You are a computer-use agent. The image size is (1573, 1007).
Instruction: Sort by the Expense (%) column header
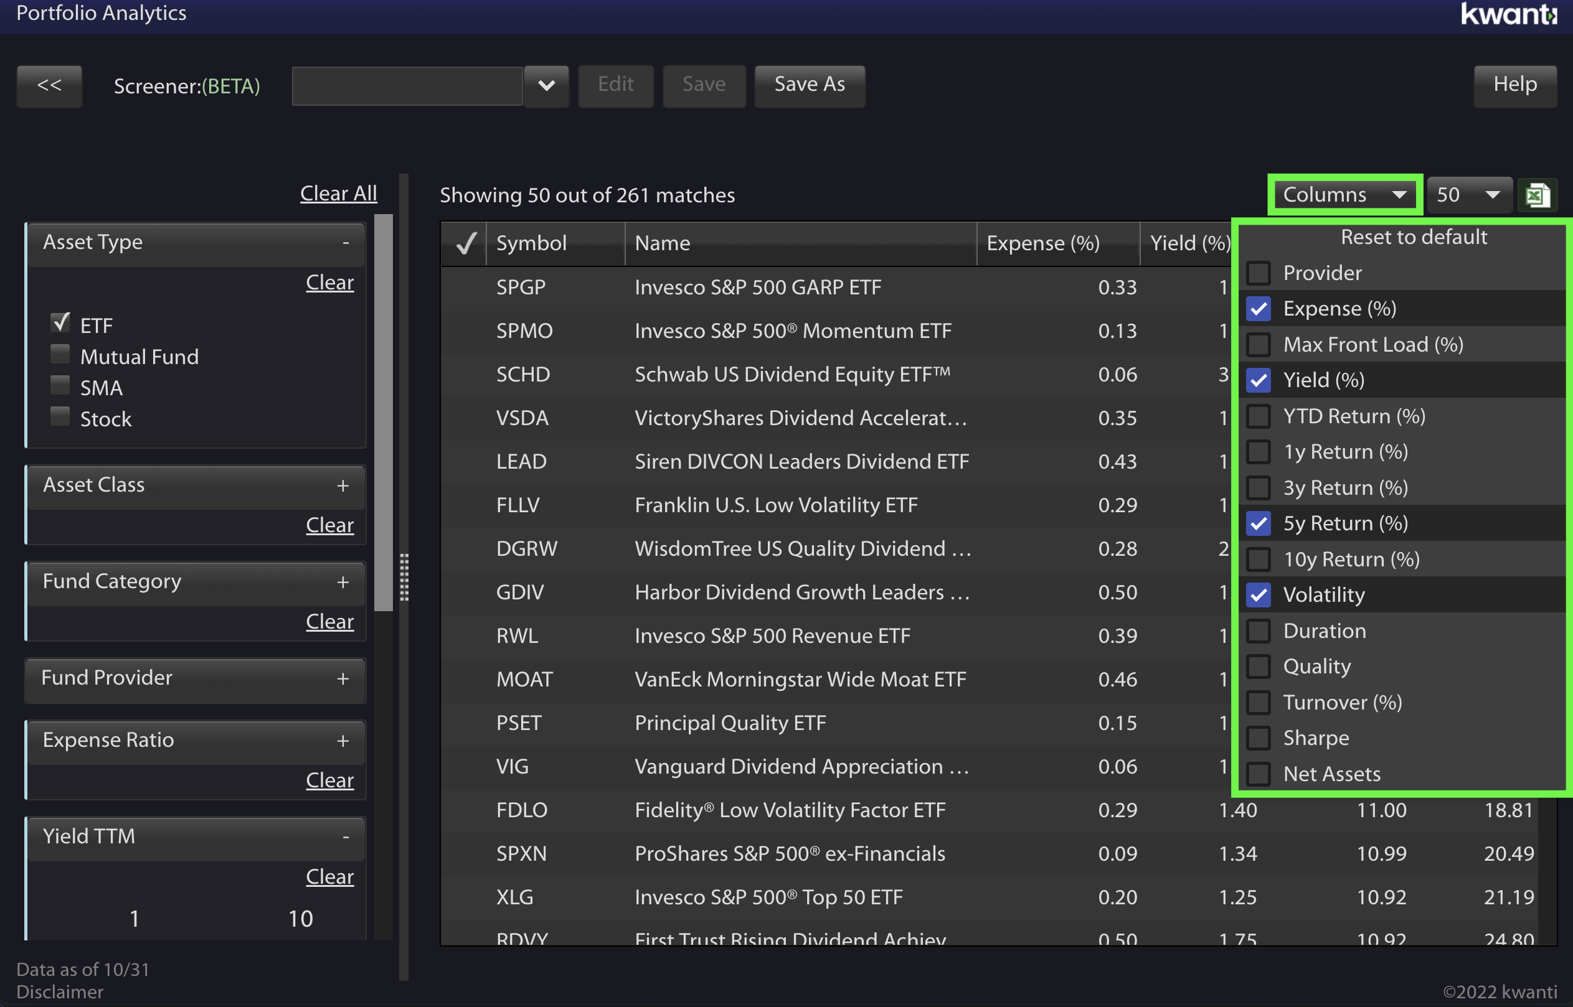click(1058, 243)
